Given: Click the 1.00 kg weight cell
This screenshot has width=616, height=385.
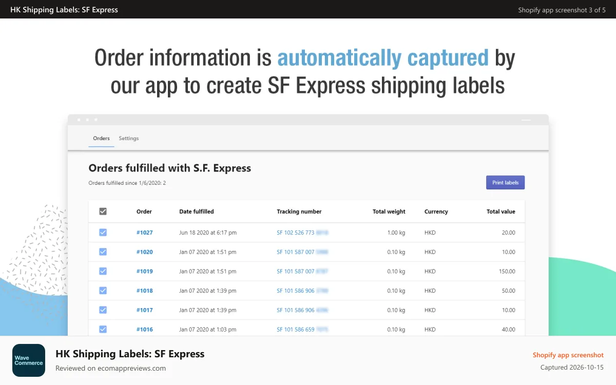Looking at the screenshot, I should 396,233.
